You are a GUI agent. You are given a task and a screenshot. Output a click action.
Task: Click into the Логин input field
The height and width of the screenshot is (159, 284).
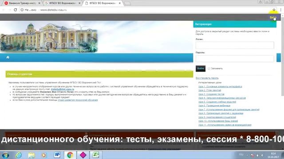pyautogui.click(x=235, y=45)
